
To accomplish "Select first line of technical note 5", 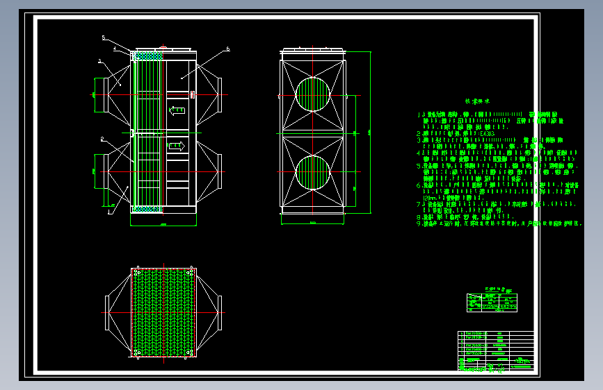I will click(497, 166).
